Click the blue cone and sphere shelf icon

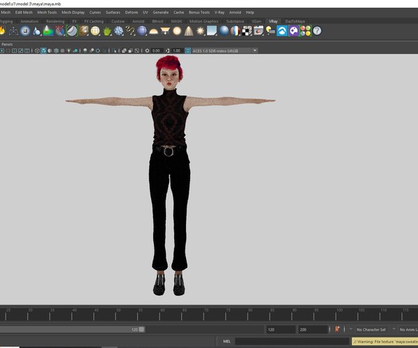(x=37, y=31)
